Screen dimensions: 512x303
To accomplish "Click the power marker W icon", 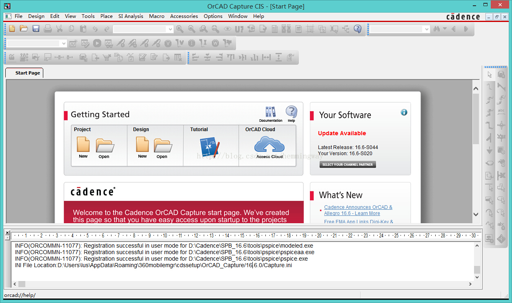I will [215, 43].
